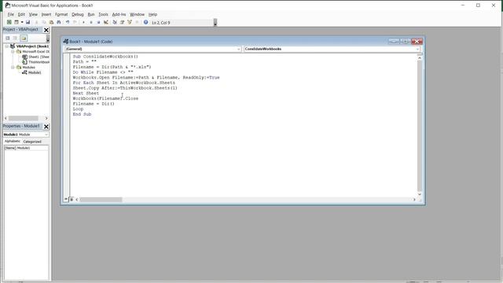Close the Project - VBAProject panel
This screenshot has width=503, height=283.
tap(46, 30)
